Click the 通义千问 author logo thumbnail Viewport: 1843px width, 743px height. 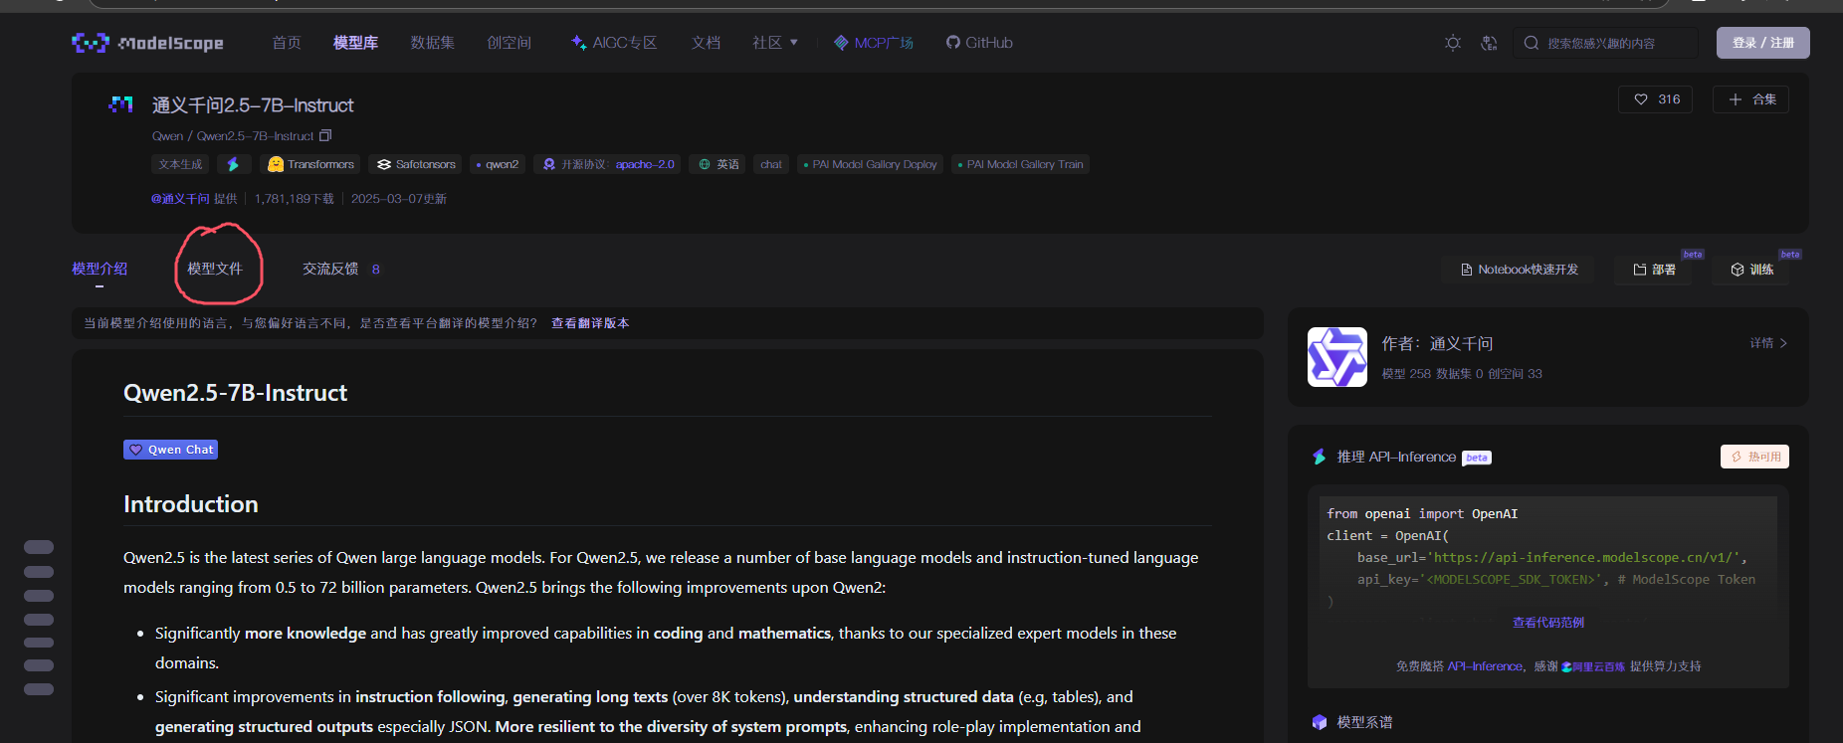pos(1336,357)
